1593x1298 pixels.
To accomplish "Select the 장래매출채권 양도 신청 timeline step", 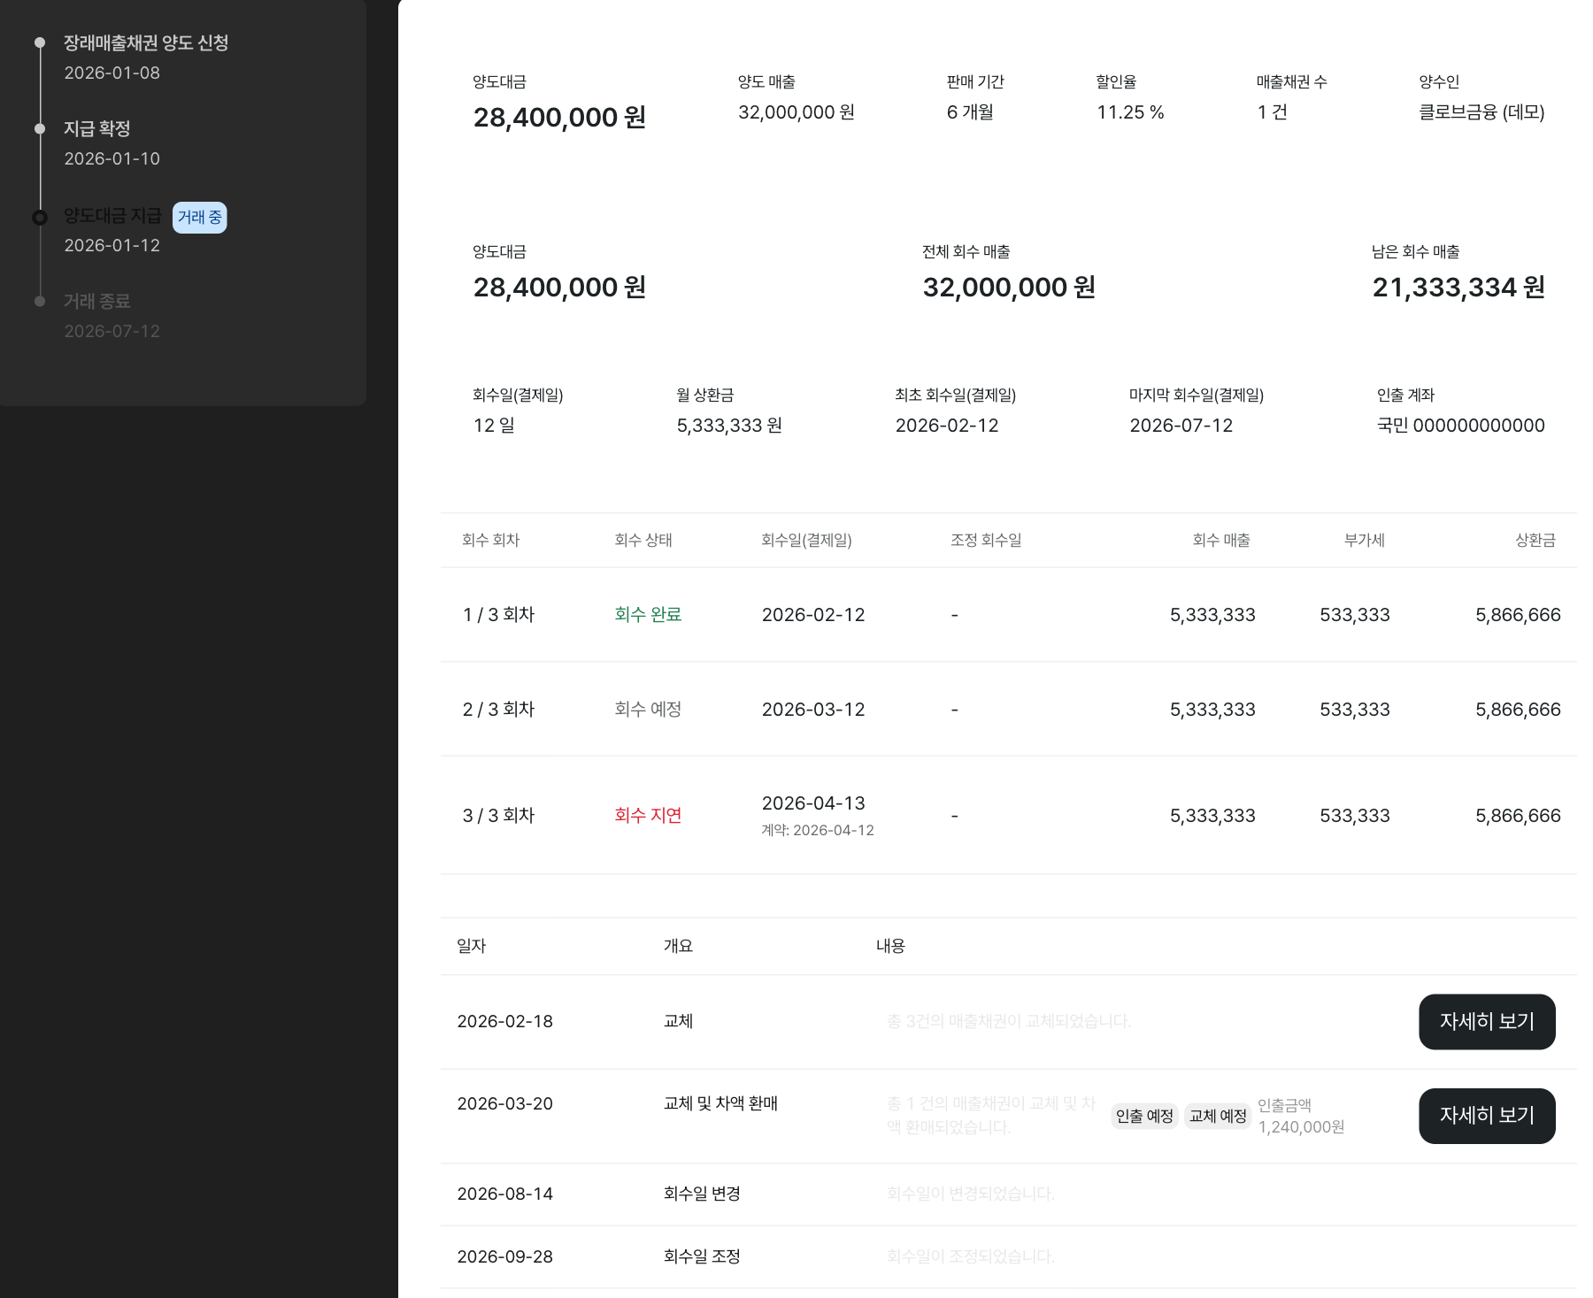I will tap(146, 42).
